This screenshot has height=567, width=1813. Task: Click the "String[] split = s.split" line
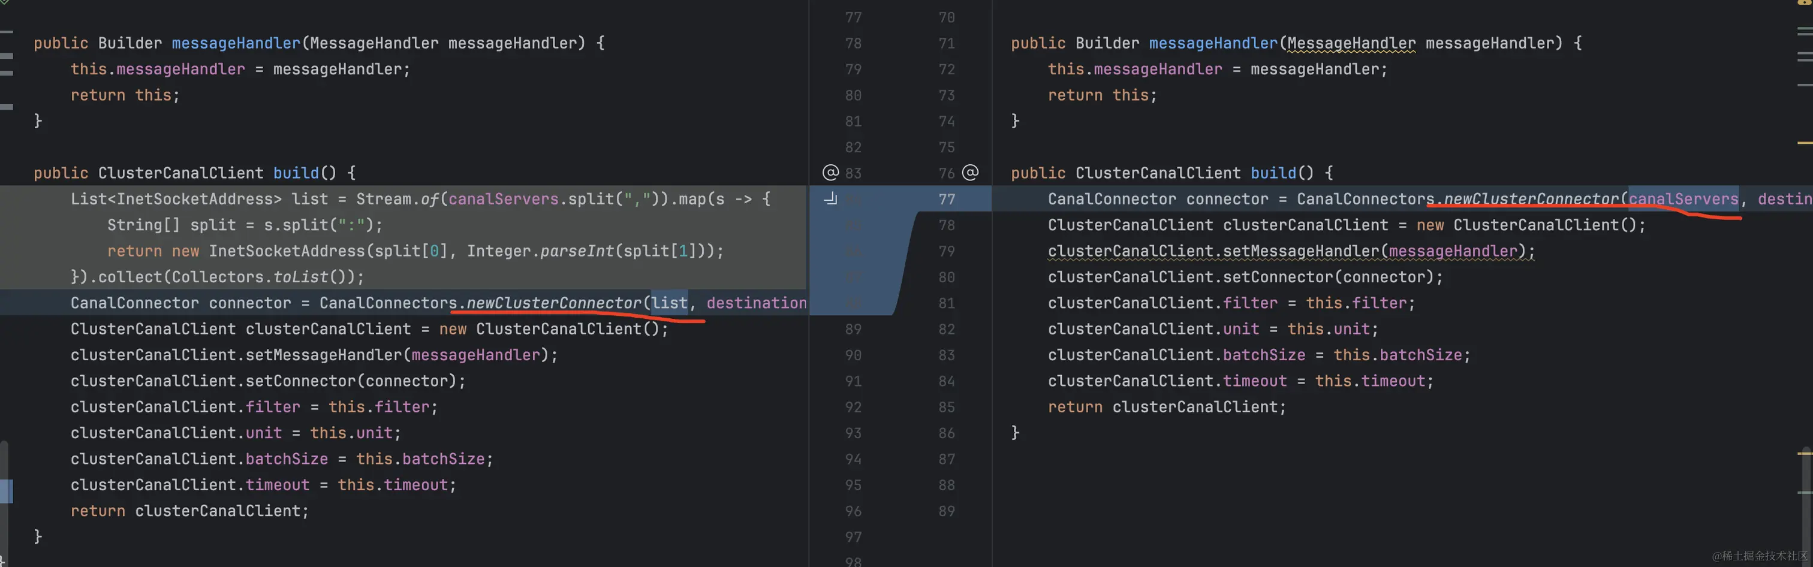(x=245, y=225)
